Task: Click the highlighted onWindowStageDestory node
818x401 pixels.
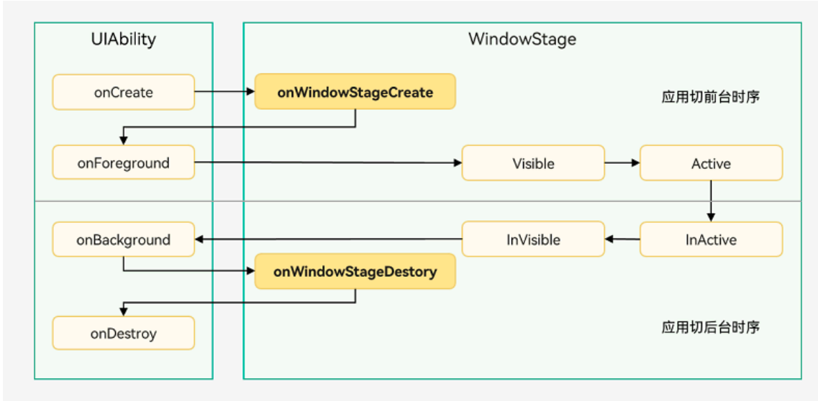Action: [x=355, y=272]
